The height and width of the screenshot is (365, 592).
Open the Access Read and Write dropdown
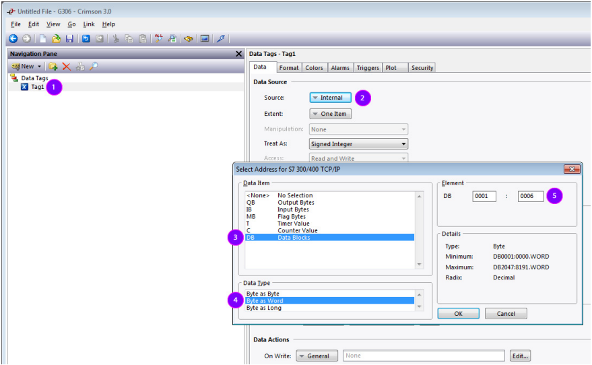tap(358, 158)
